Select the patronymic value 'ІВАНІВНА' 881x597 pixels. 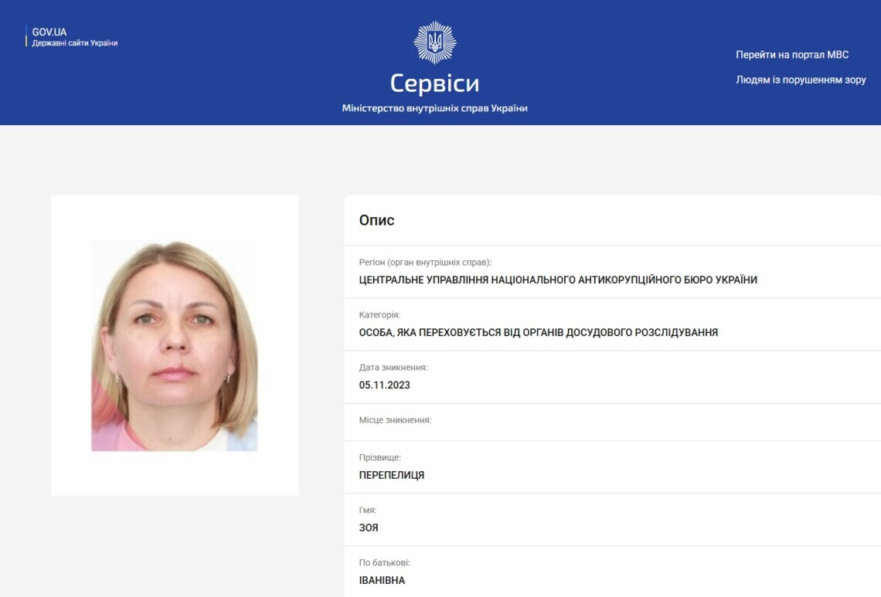coord(382,580)
